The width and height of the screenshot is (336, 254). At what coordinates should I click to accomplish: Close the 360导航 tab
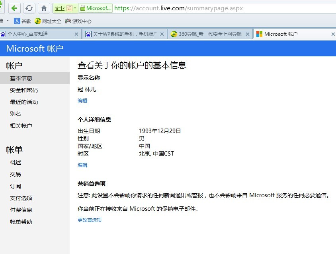(248, 34)
